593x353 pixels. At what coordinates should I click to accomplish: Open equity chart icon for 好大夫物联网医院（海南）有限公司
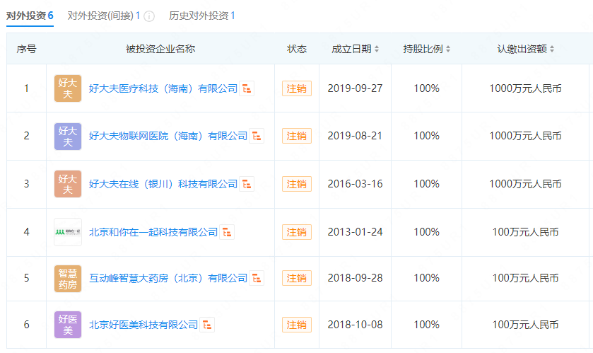point(257,136)
